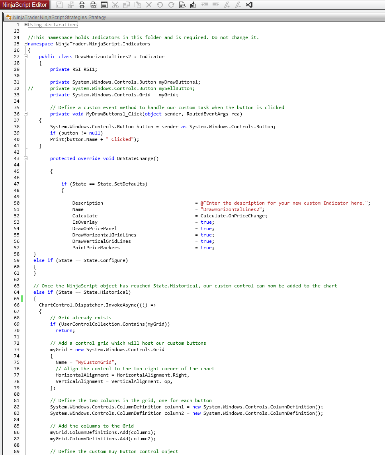Viewport: 385px width, 455px height.
Task: Click the "MyCustomGrid" string on line 75
Action: (95, 362)
